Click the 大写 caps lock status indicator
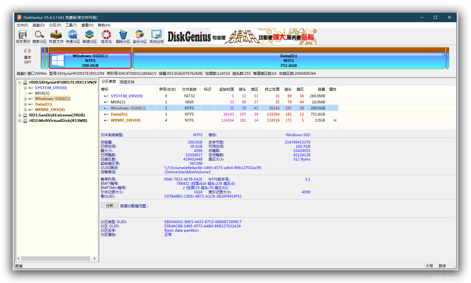This screenshot has height=283, width=471. coord(429,266)
